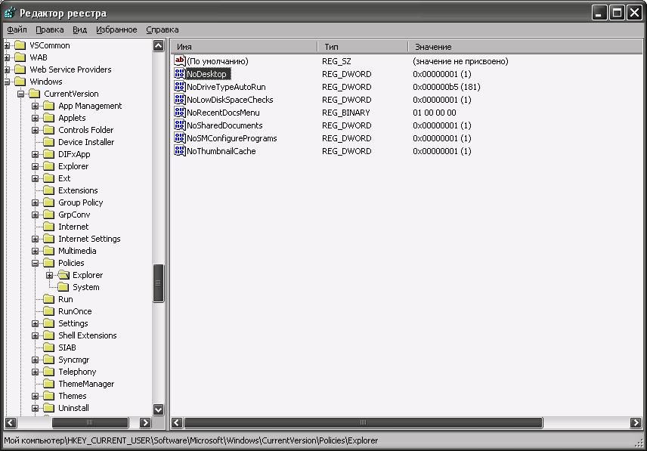
Task: Collapse the CurrentVersion key
Action: tap(20, 94)
